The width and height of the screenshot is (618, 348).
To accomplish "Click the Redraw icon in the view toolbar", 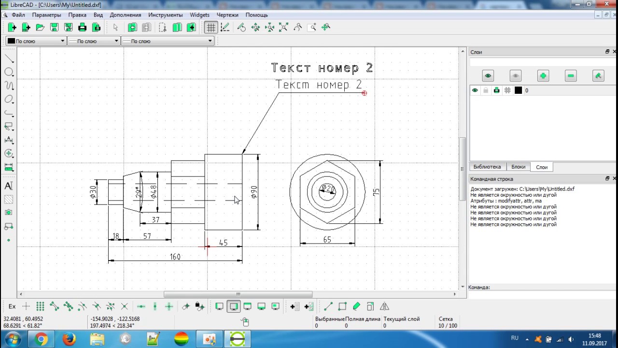I will coord(241,28).
